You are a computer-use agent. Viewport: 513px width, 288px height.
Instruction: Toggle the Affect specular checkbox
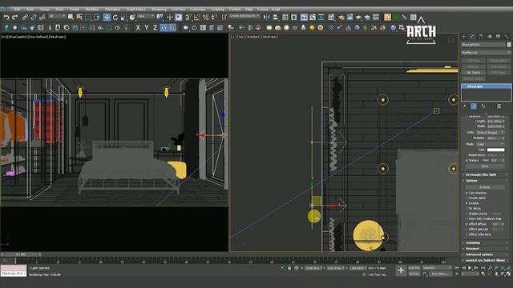point(467,230)
